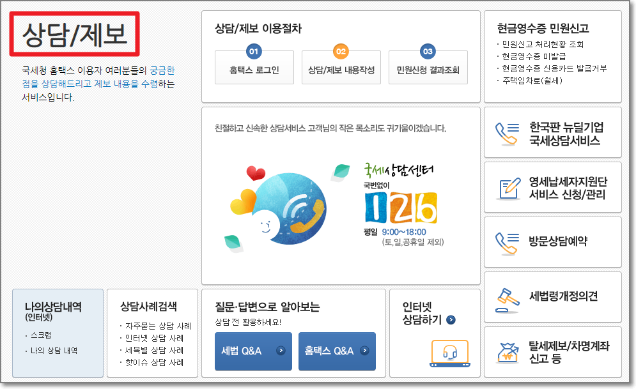Open 세목별 상담 사례
The height and width of the screenshot is (389, 636).
[154, 350]
